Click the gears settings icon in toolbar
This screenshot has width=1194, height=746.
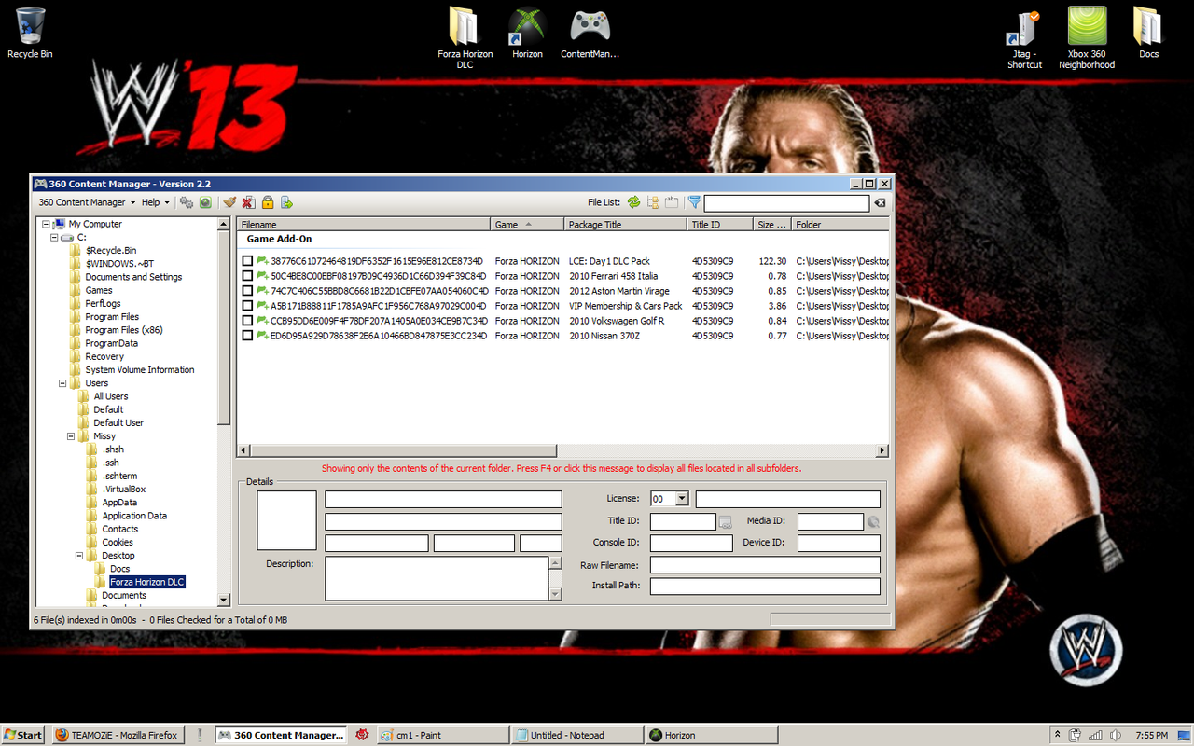[x=186, y=202]
